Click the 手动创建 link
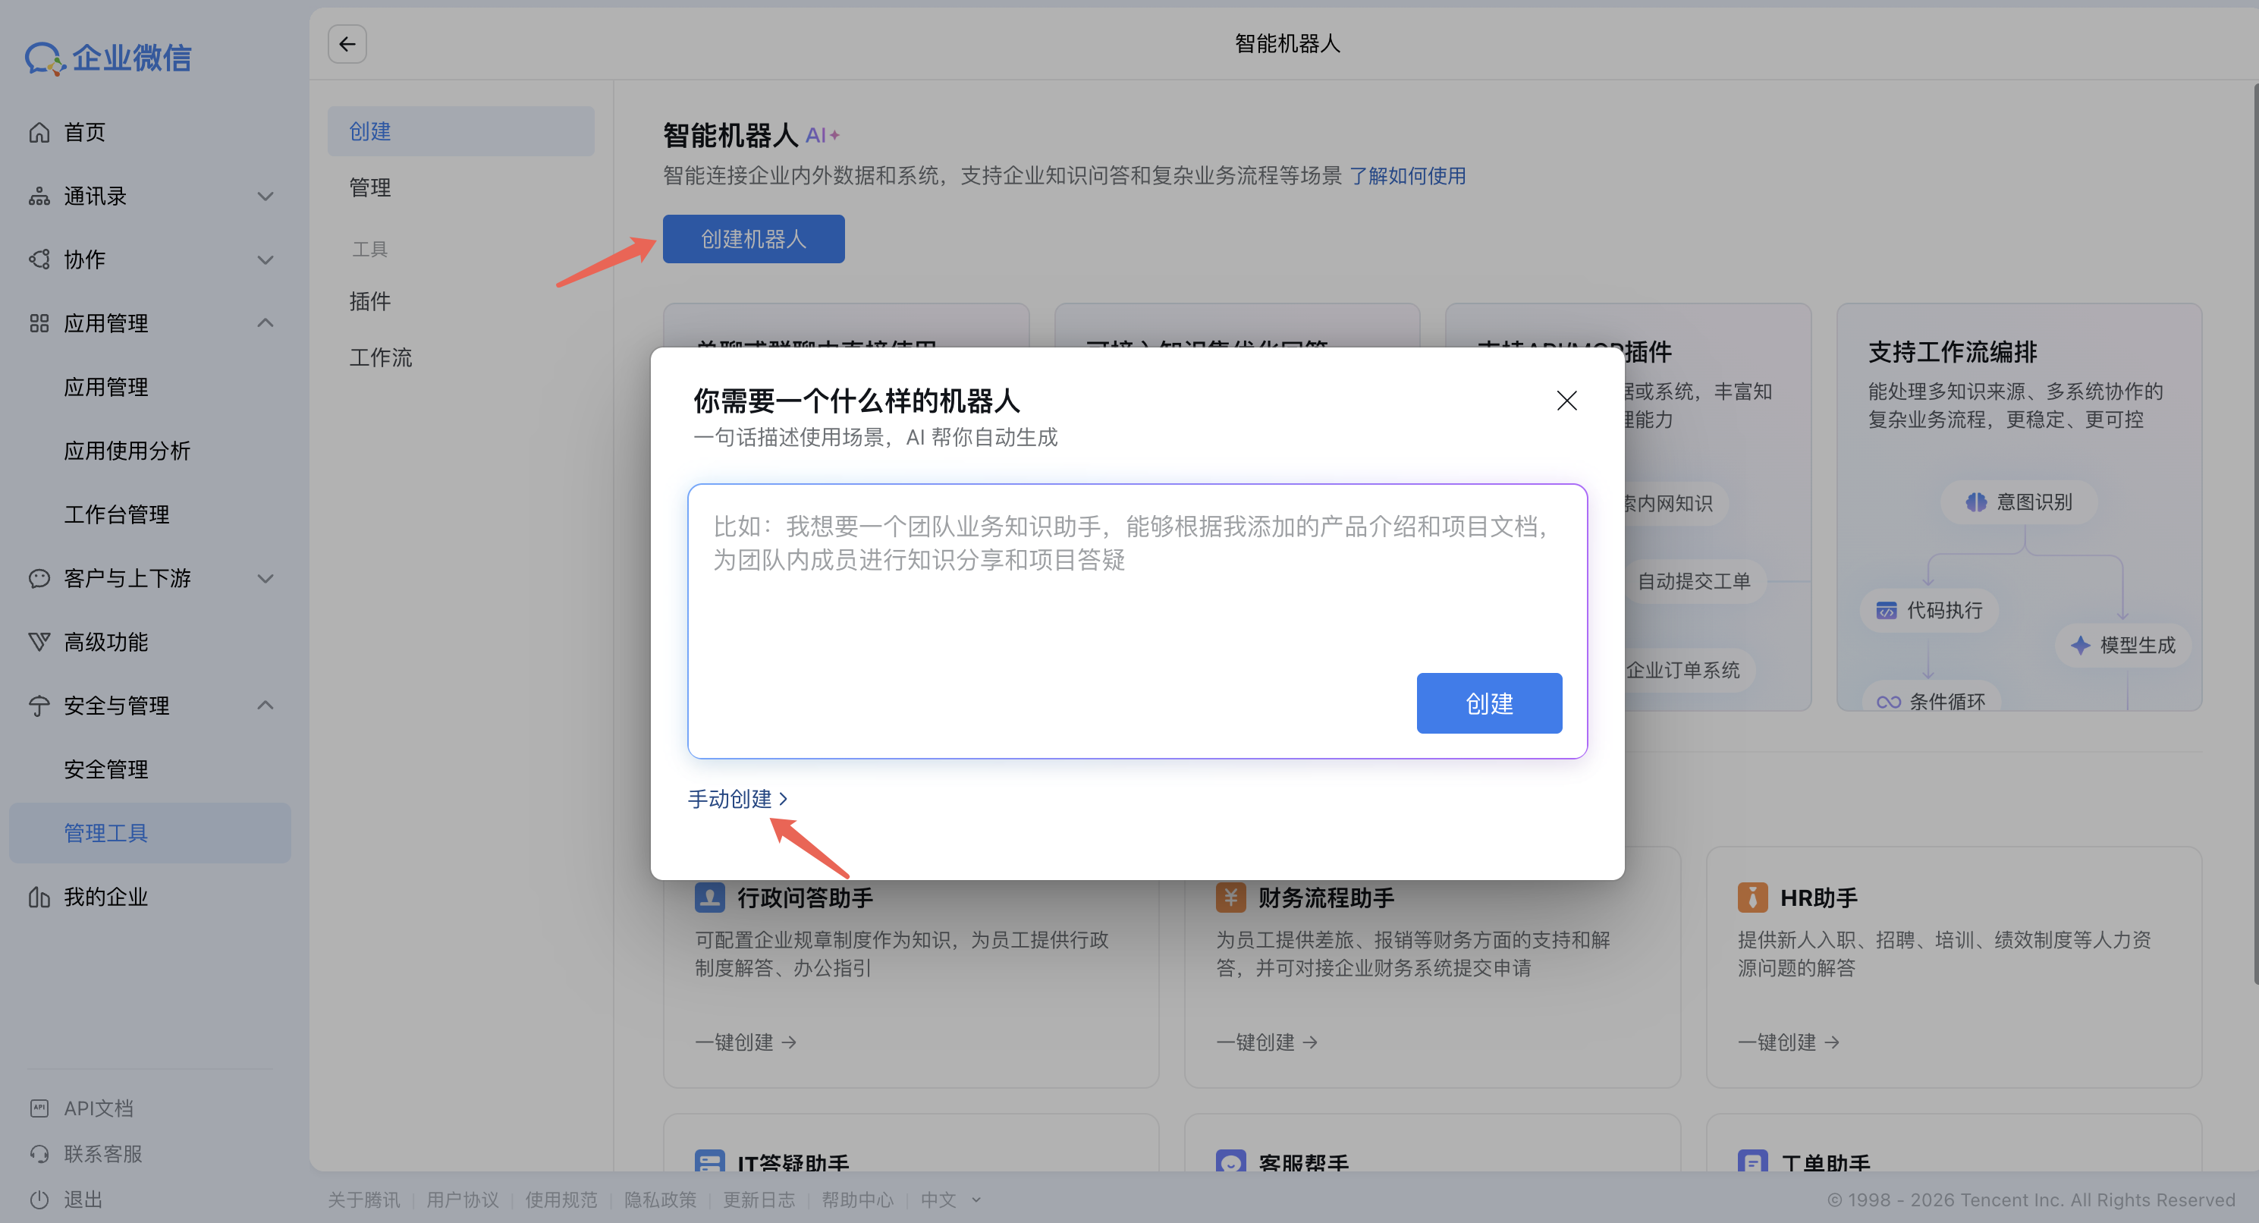 (x=737, y=799)
